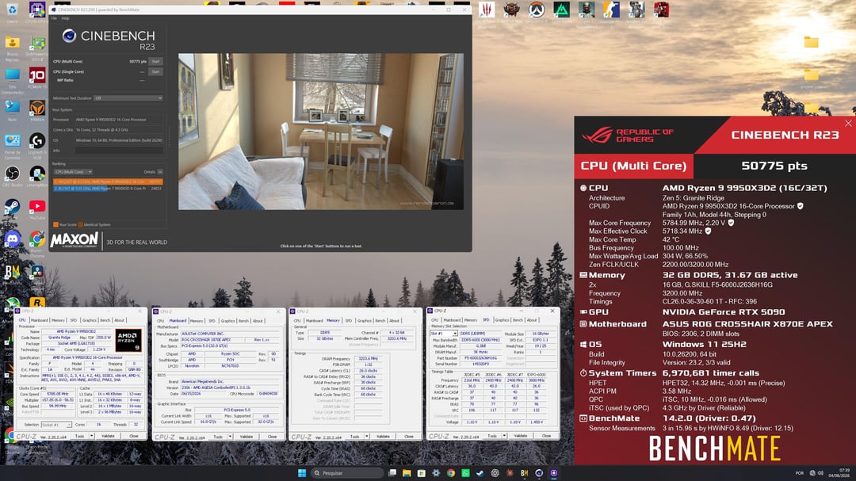The width and height of the screenshot is (856, 481).
Task: Click the Info input field in Cinebench
Action: pos(118,150)
